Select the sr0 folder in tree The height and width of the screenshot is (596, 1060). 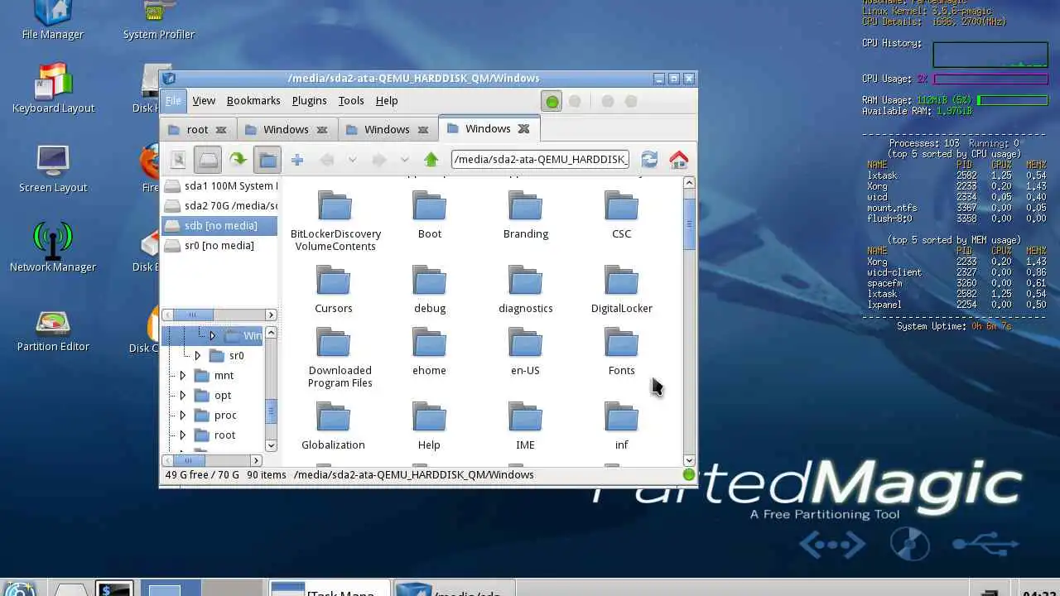point(226,355)
